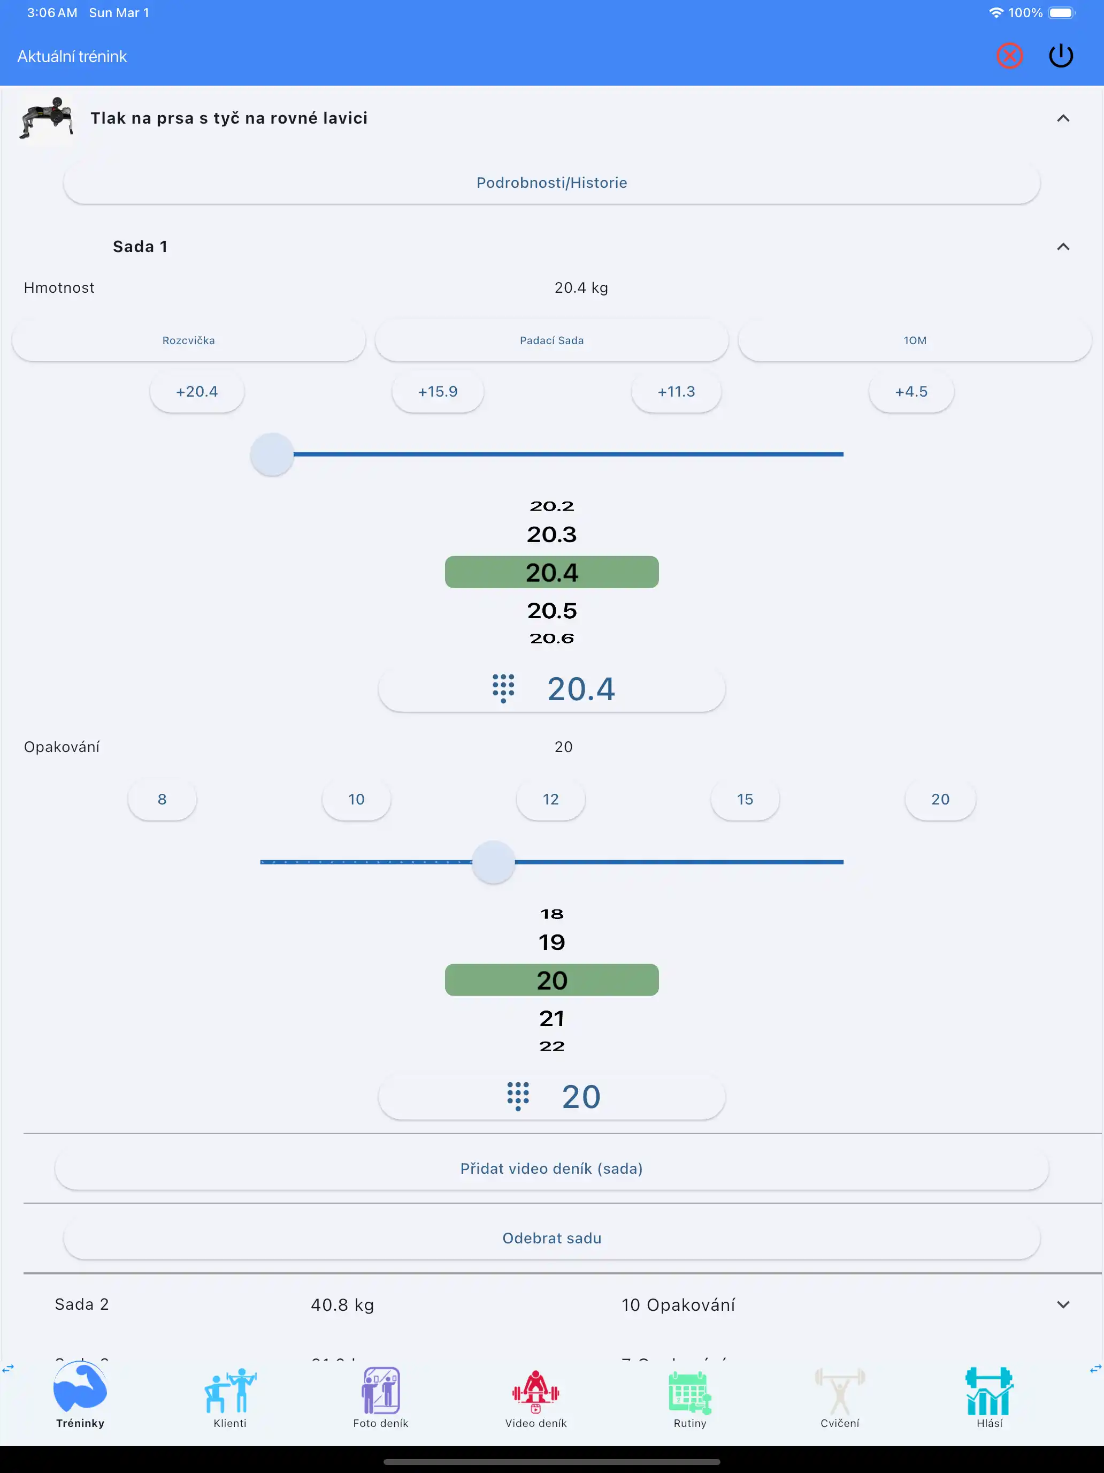Viewport: 1104px width, 1473px height.
Task: Open Podrobnosti/Historie
Action: pos(551,182)
